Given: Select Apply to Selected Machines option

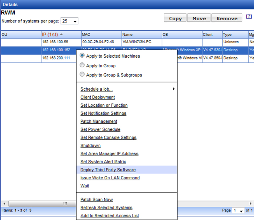Looking at the screenshot, I should pos(82,56).
